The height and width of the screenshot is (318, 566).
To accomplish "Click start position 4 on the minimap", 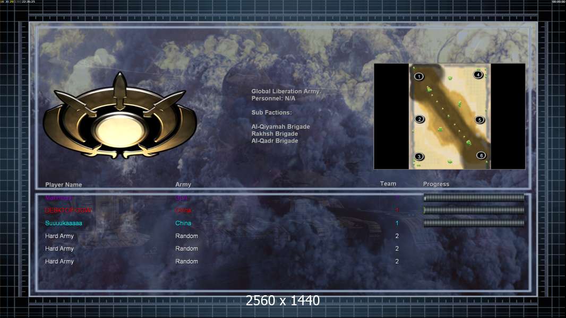I will (478, 75).
